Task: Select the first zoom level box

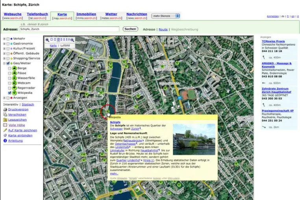Action: [52, 39]
